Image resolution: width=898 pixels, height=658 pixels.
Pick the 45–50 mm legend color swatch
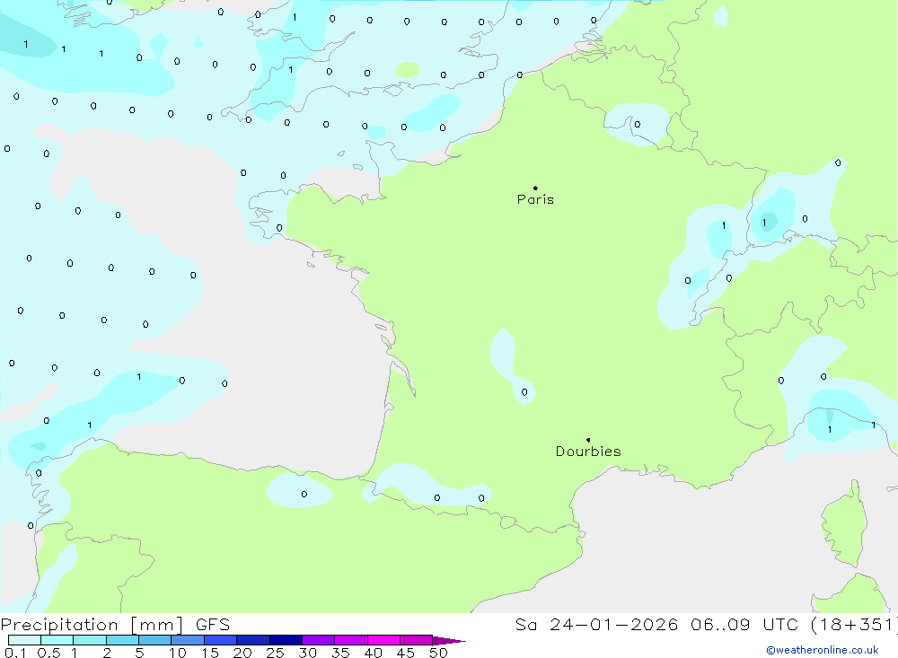click(417, 640)
